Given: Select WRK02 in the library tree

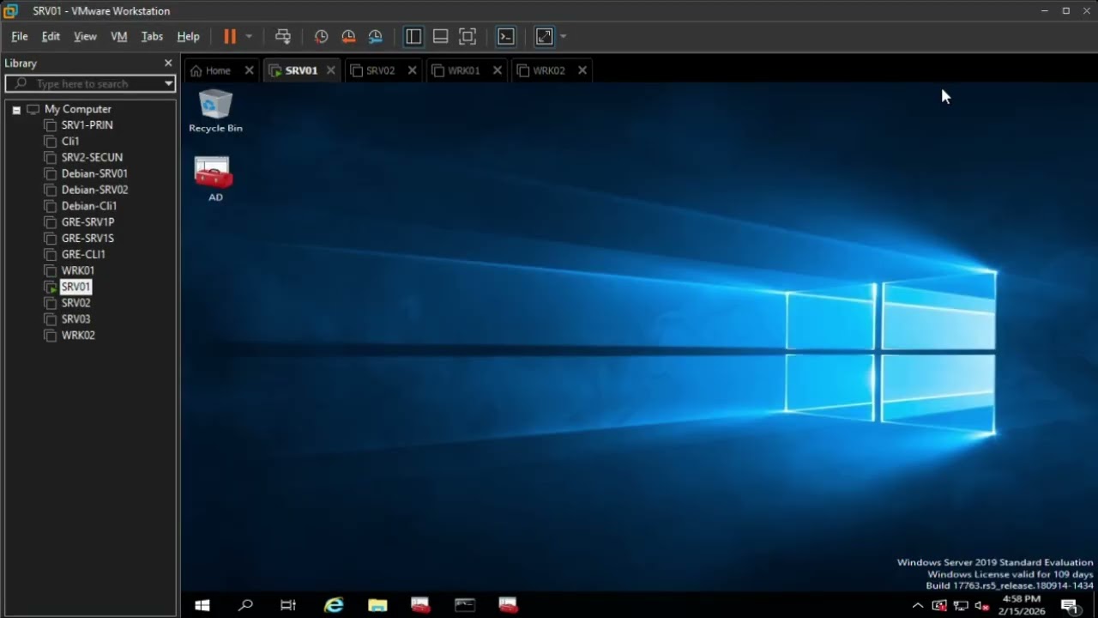Looking at the screenshot, I should click(78, 336).
